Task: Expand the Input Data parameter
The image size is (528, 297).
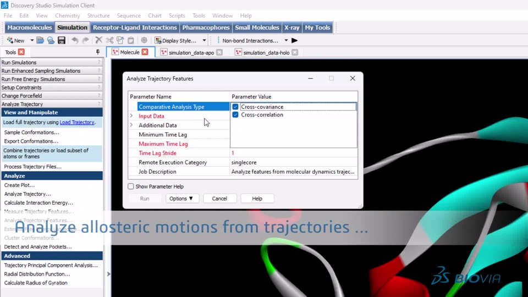Action: point(131,116)
